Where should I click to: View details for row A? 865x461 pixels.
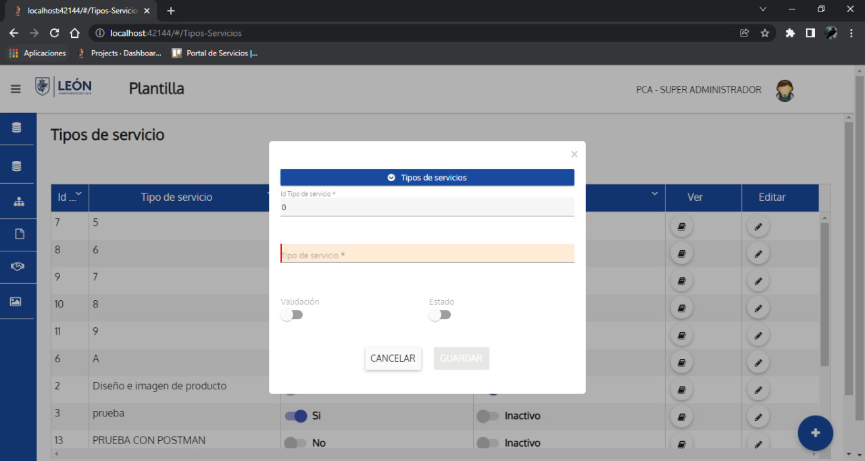681,363
